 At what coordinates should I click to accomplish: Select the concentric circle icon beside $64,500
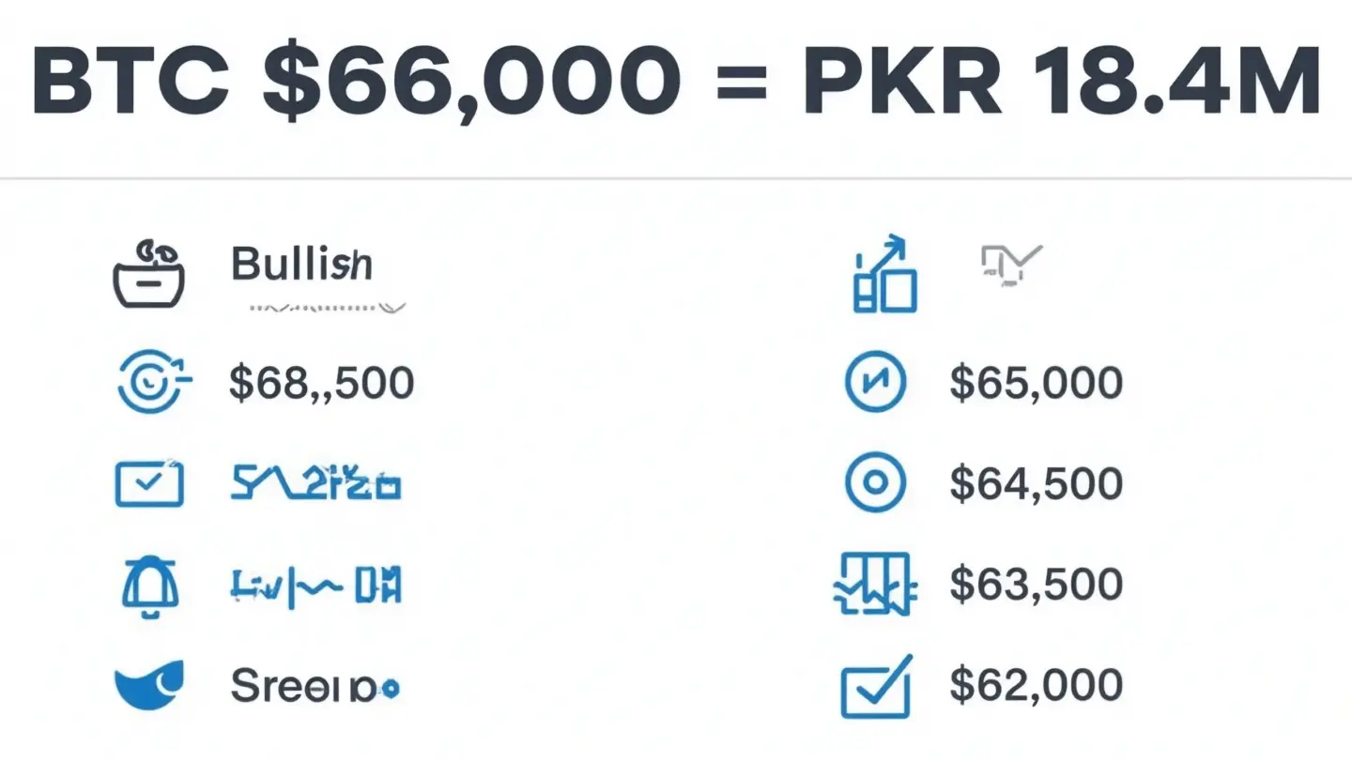coord(875,482)
